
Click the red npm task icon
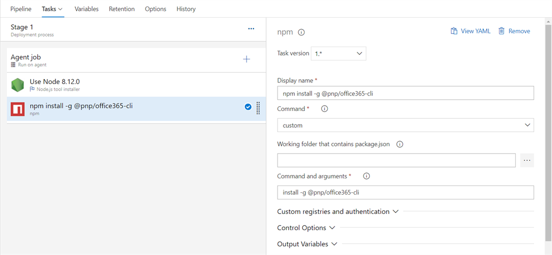tap(18, 109)
